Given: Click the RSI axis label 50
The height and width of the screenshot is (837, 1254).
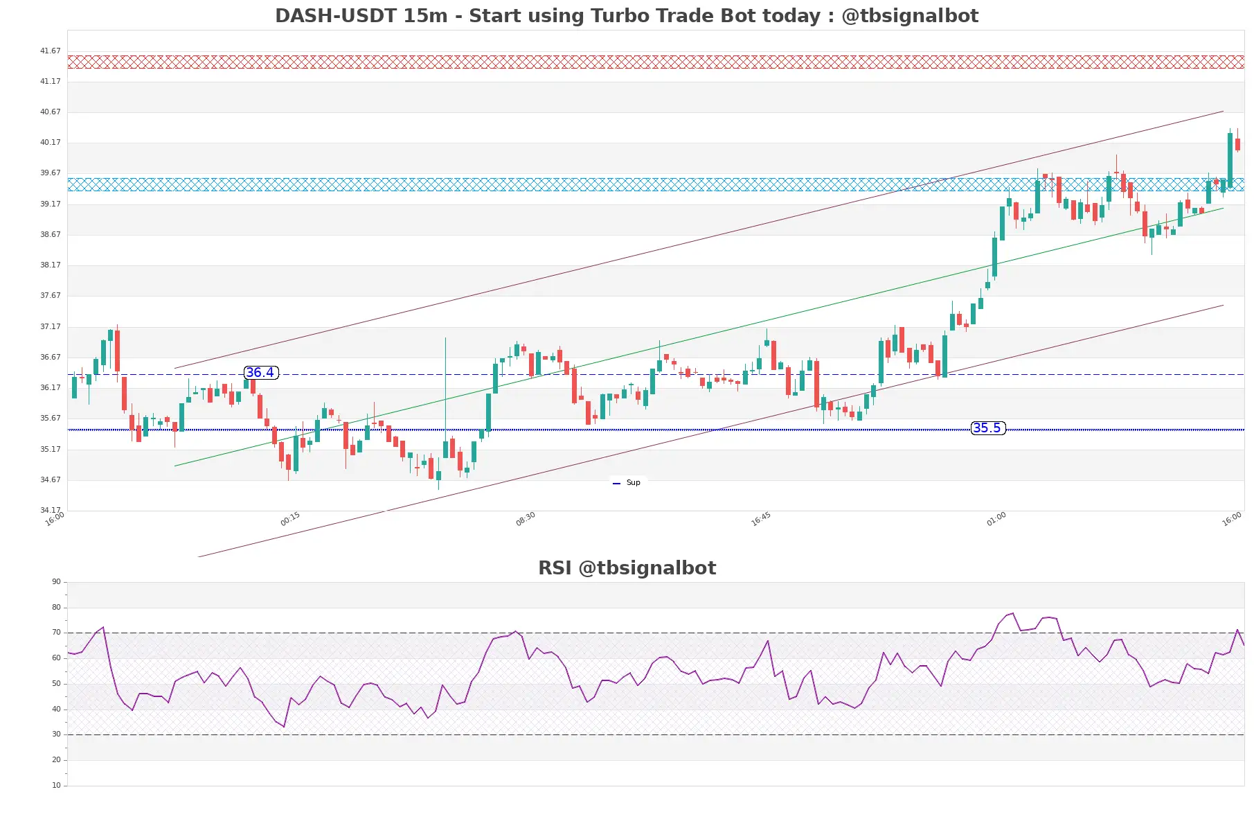Looking at the screenshot, I should 56,683.
